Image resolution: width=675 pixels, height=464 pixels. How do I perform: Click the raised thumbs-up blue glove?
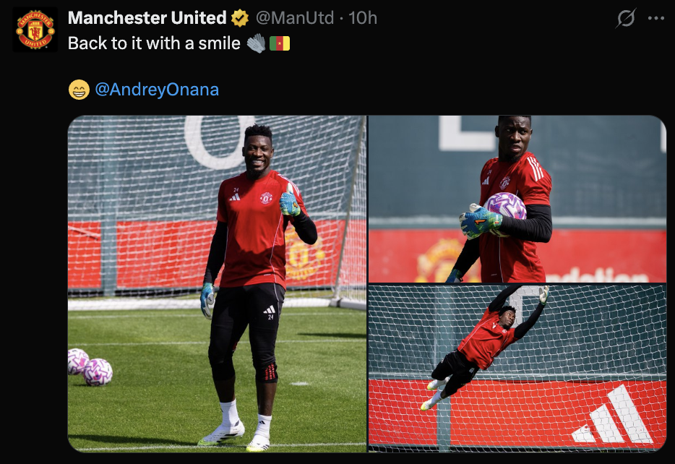290,201
